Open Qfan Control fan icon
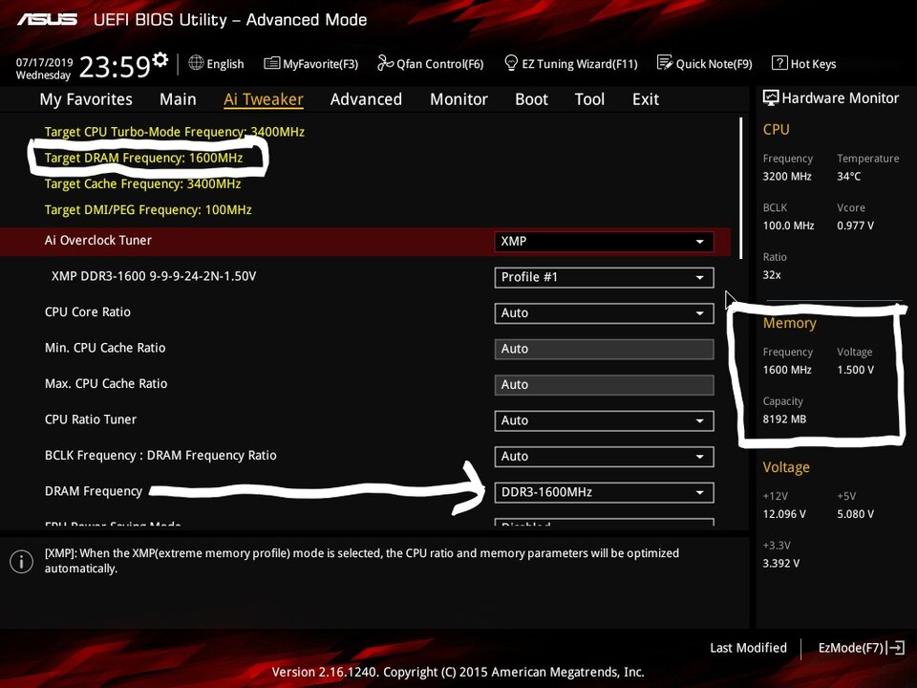Screen dimensions: 917x688 (x=385, y=64)
